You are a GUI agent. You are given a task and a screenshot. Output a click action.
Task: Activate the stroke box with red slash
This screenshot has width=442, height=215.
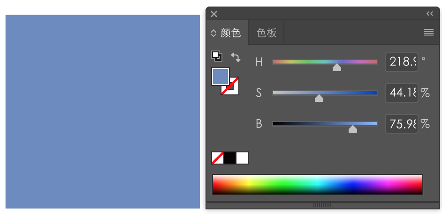234,89
